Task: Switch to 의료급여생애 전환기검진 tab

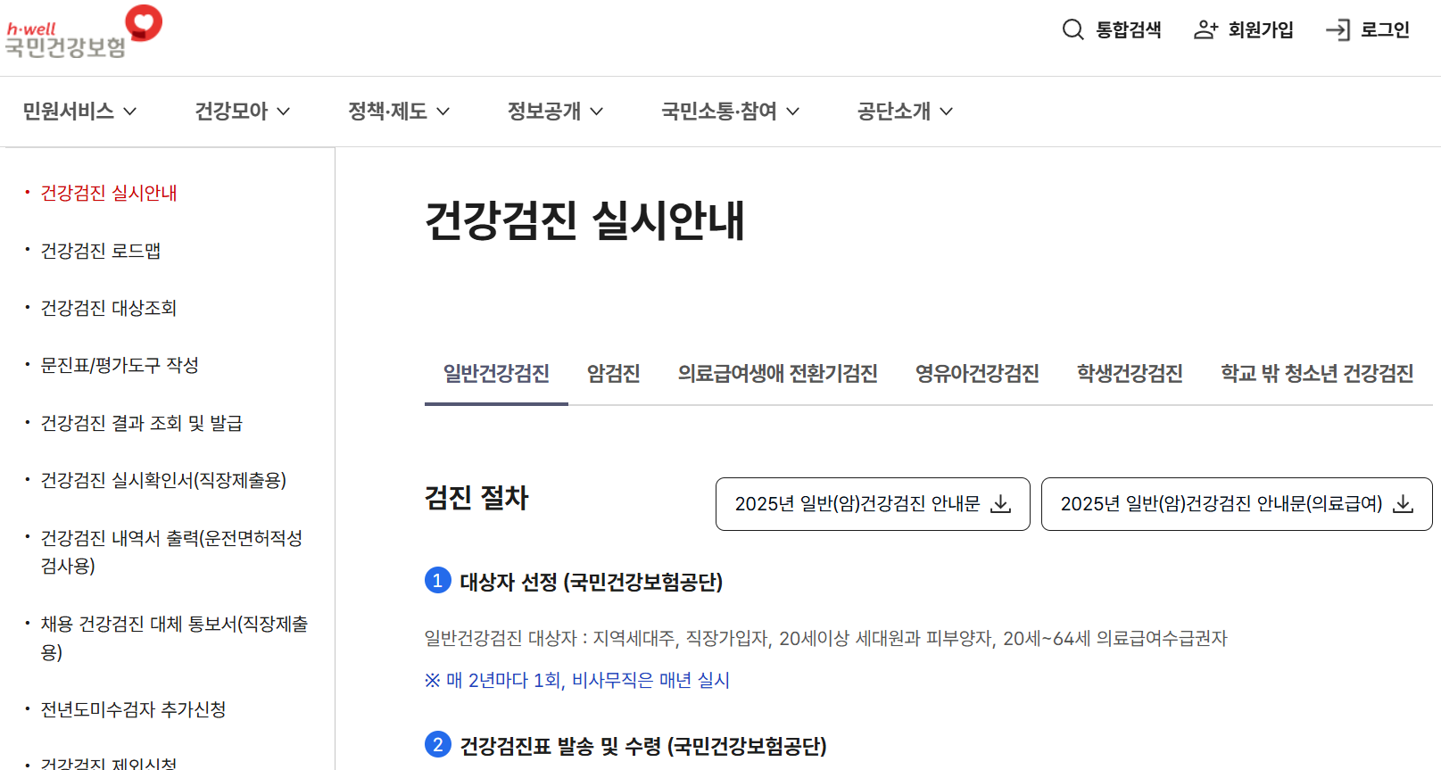Action: click(x=778, y=374)
